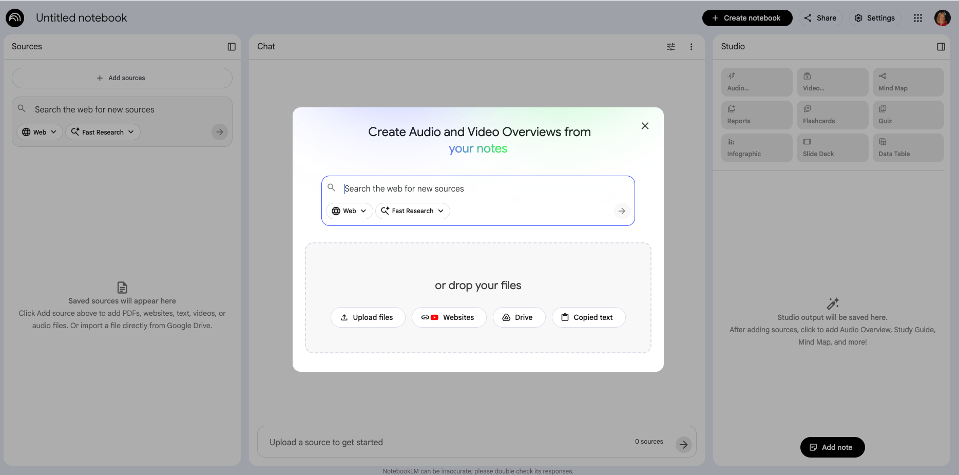The height and width of the screenshot is (475, 959).
Task: Click the Studio magic wand icon
Action: click(833, 303)
